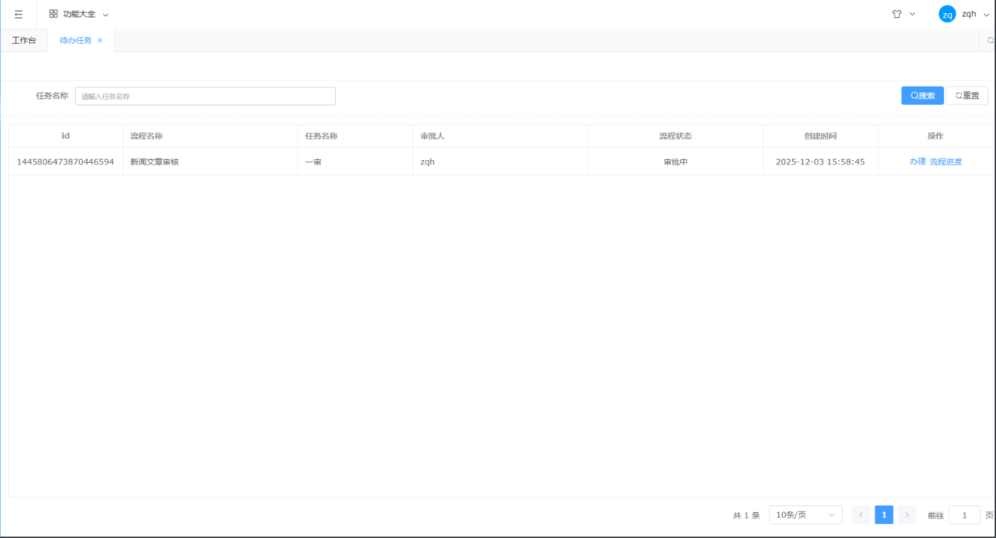Click the 办理 link in the task row
The height and width of the screenshot is (538, 996).
(x=917, y=162)
